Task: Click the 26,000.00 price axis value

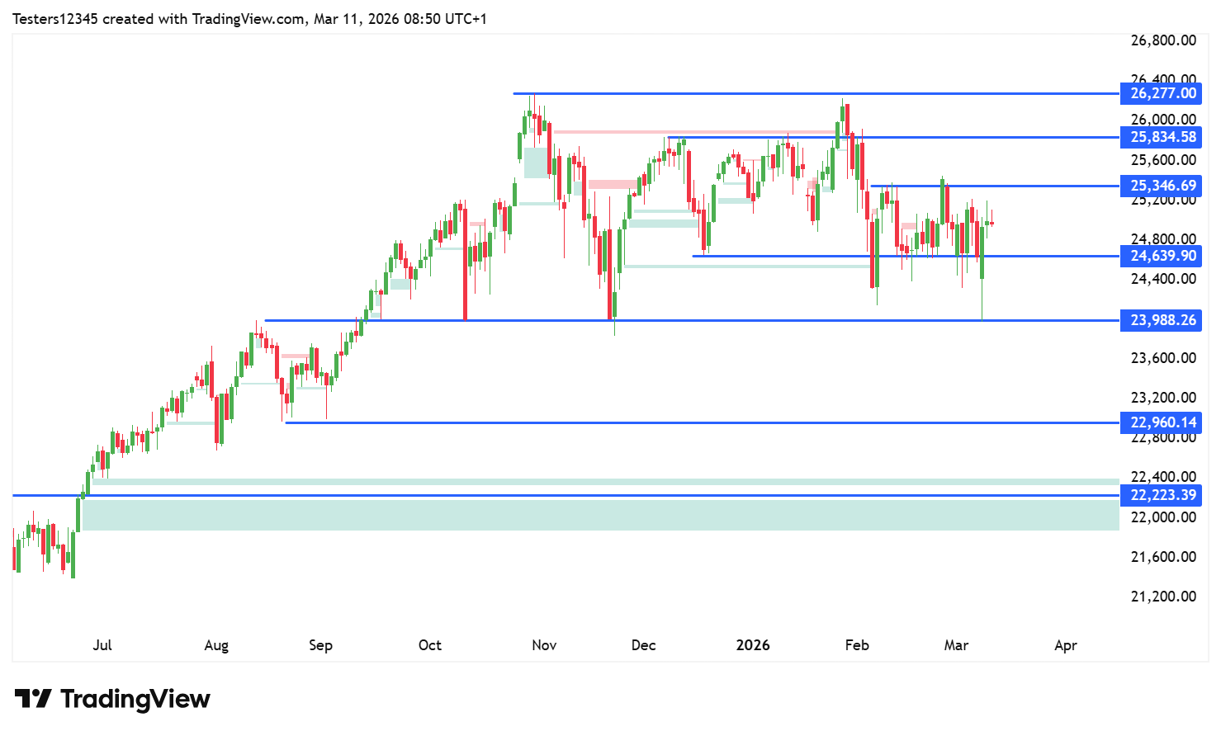Action: (x=1163, y=120)
